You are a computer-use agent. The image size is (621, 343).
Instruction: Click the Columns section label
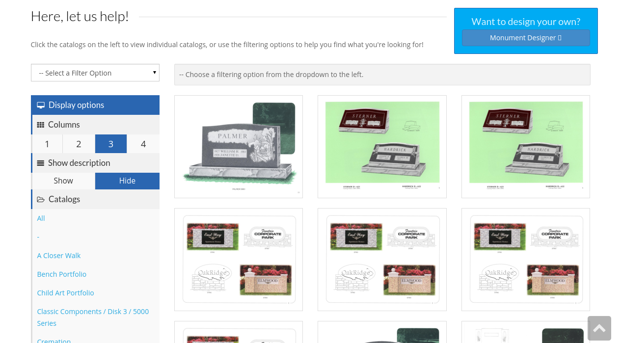(64, 125)
